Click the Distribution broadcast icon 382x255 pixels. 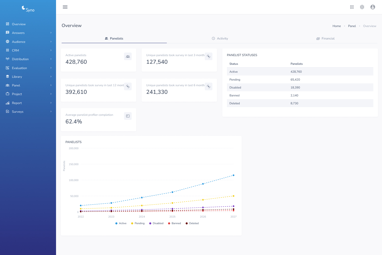pos(8,59)
